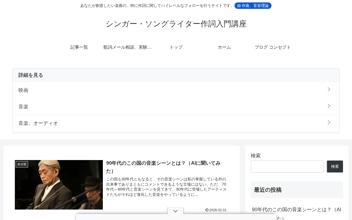Click the 作曲、音楽理論 badge button
This screenshot has height=220, width=352.
pyautogui.click(x=253, y=5)
